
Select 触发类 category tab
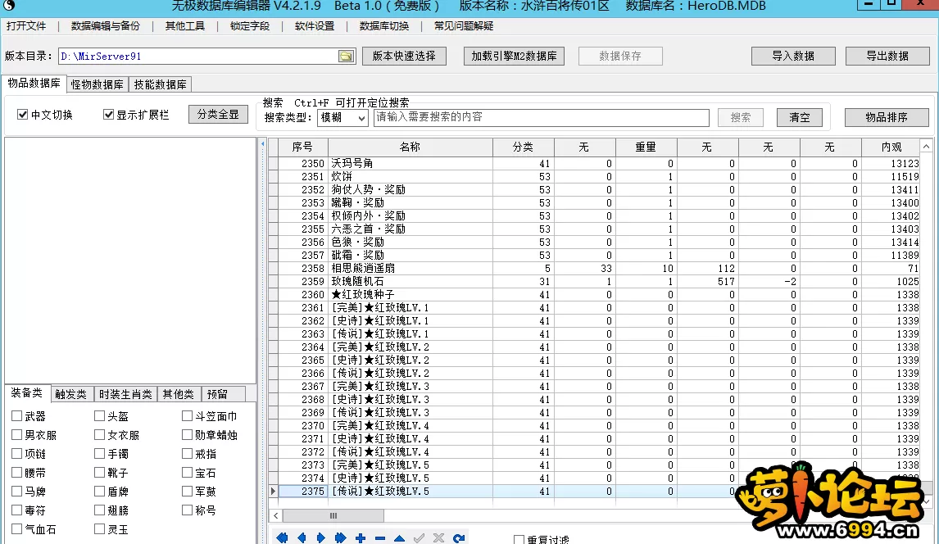70,394
